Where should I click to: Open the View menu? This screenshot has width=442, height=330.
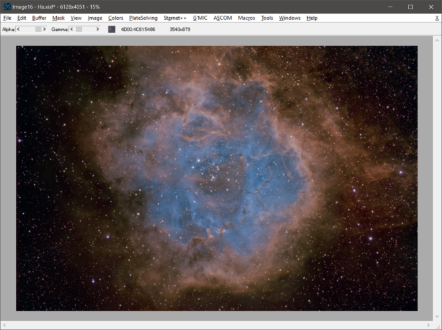tap(76, 18)
